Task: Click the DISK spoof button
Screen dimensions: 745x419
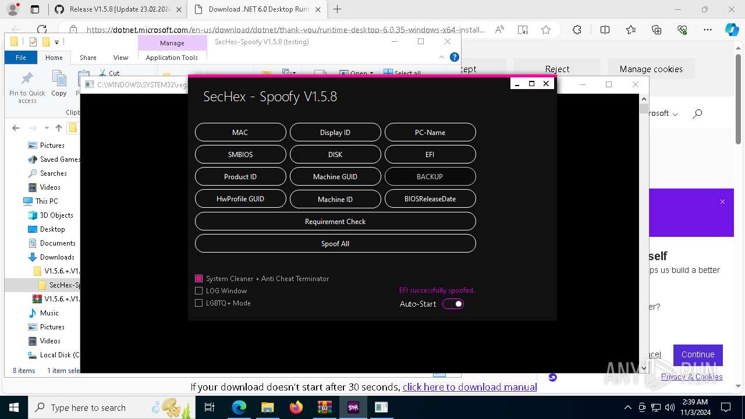Action: pos(335,154)
